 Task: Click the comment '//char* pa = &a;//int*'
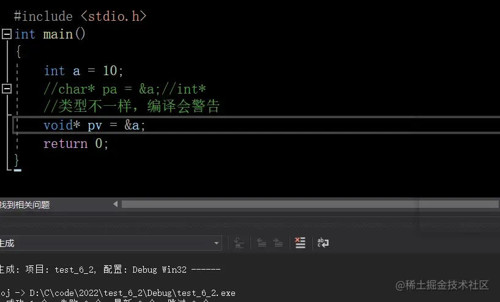pyautogui.click(x=125, y=89)
